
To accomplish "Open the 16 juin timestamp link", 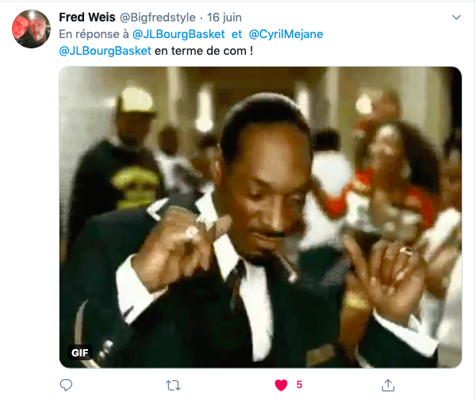I will [225, 17].
